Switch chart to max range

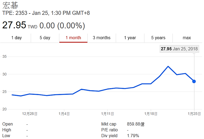[x=187, y=38]
